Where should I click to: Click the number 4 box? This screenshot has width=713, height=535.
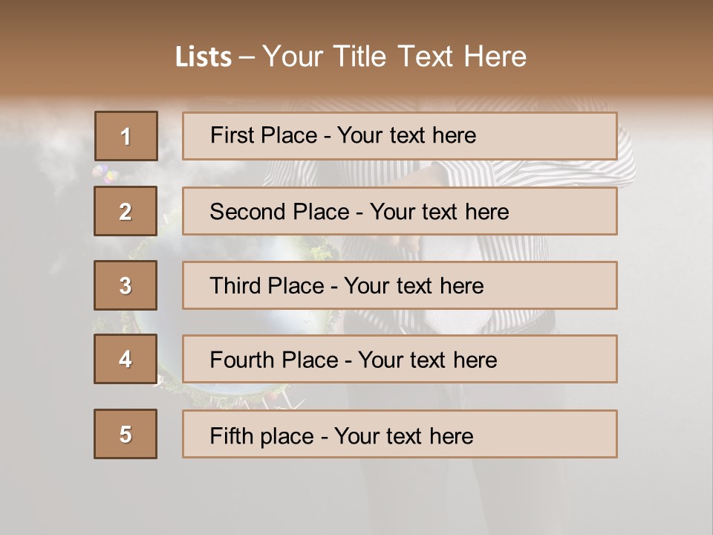pos(126,359)
